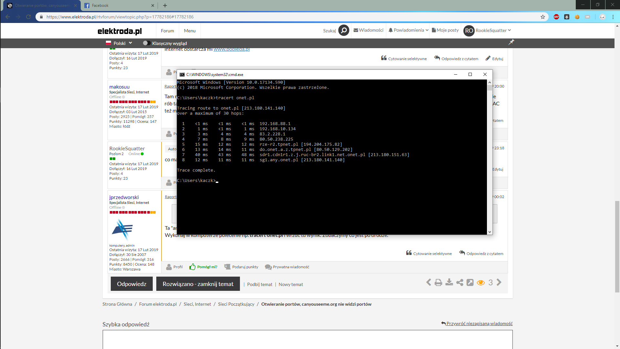Go back in browser history
Viewport: 620px width, 349px height.
pyautogui.click(x=8, y=17)
